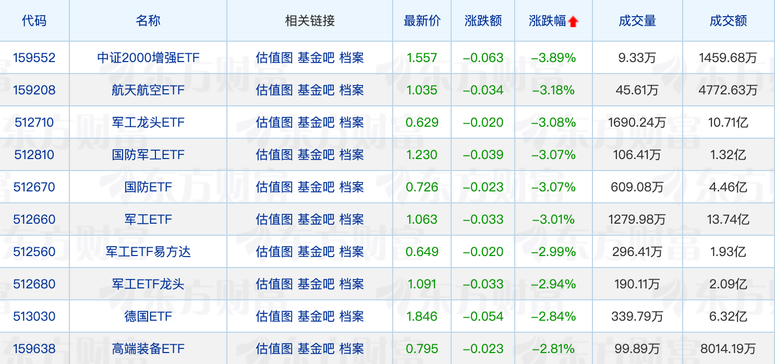The height and width of the screenshot is (364, 775).
Task: Open 高端装备ETF name link
Action: pyautogui.click(x=148, y=348)
